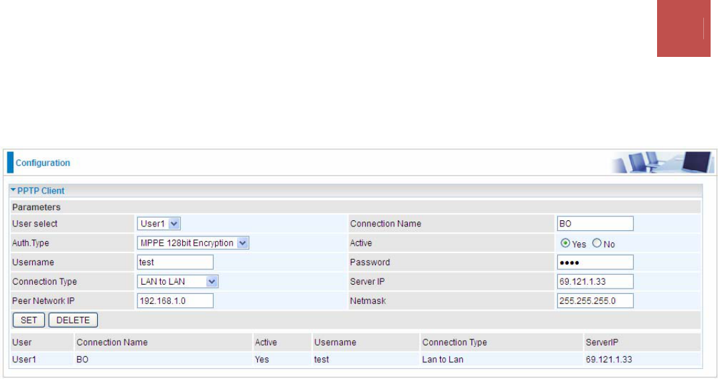Image resolution: width=718 pixels, height=379 pixels.
Task: Click the computers banner image
Action: tap(662, 163)
